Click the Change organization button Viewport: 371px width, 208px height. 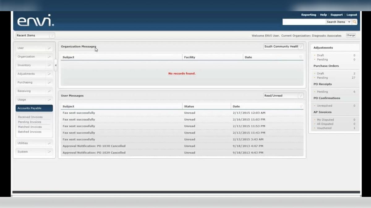351,35
